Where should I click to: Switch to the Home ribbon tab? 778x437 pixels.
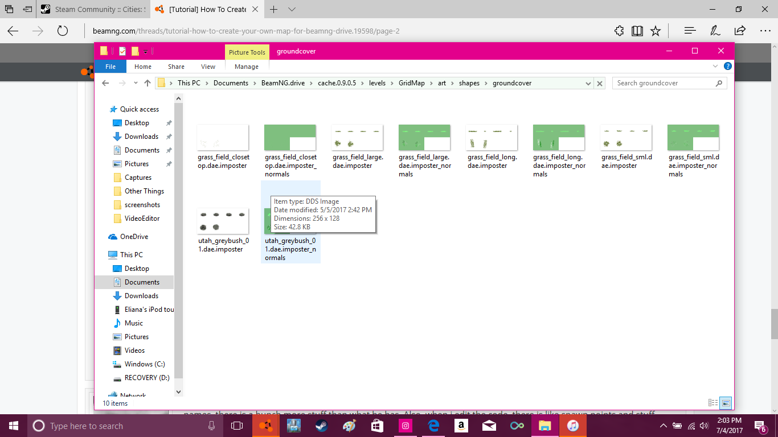(143, 67)
